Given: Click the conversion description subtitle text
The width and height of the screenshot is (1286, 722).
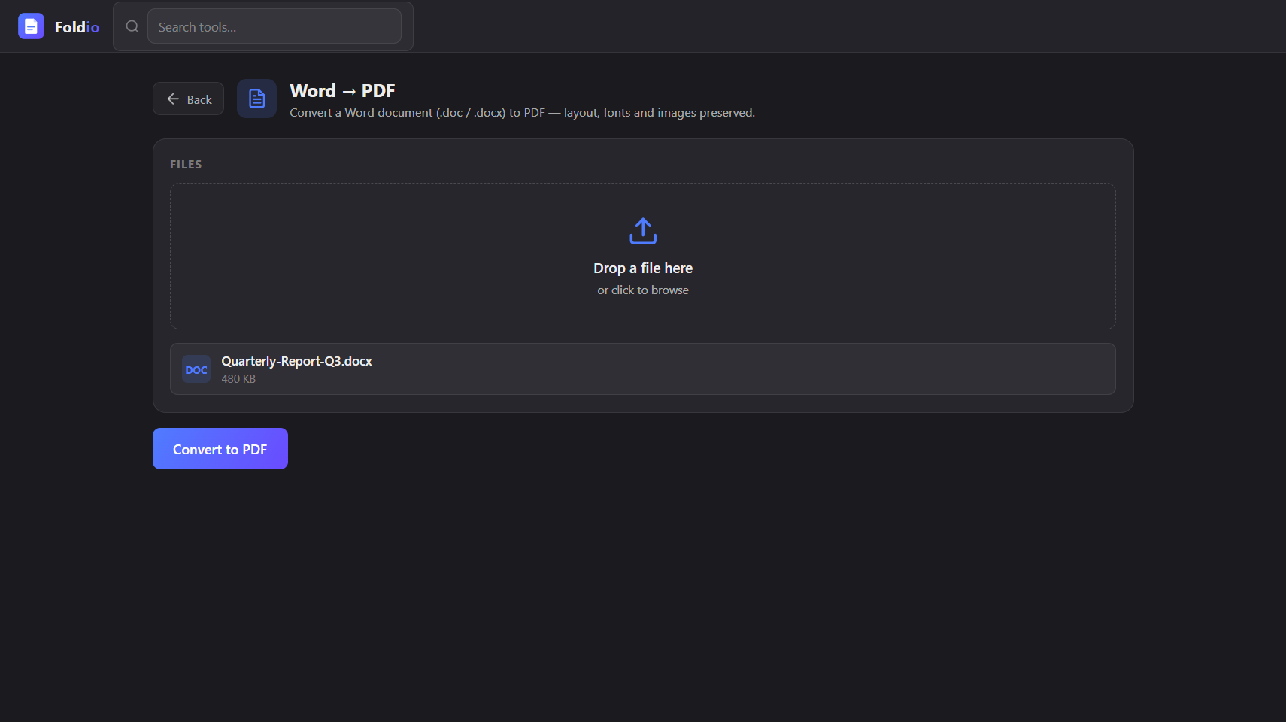Looking at the screenshot, I should (522, 113).
